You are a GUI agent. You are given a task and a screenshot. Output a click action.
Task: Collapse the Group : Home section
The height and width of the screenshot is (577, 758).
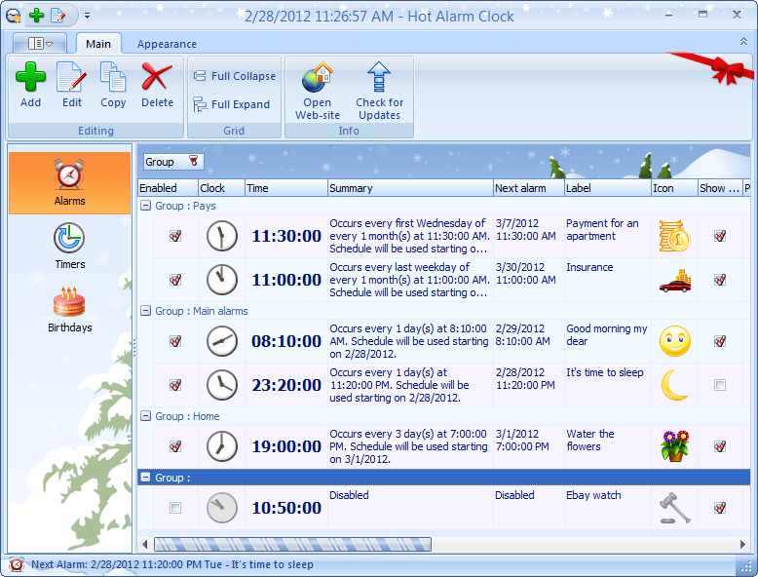145,416
